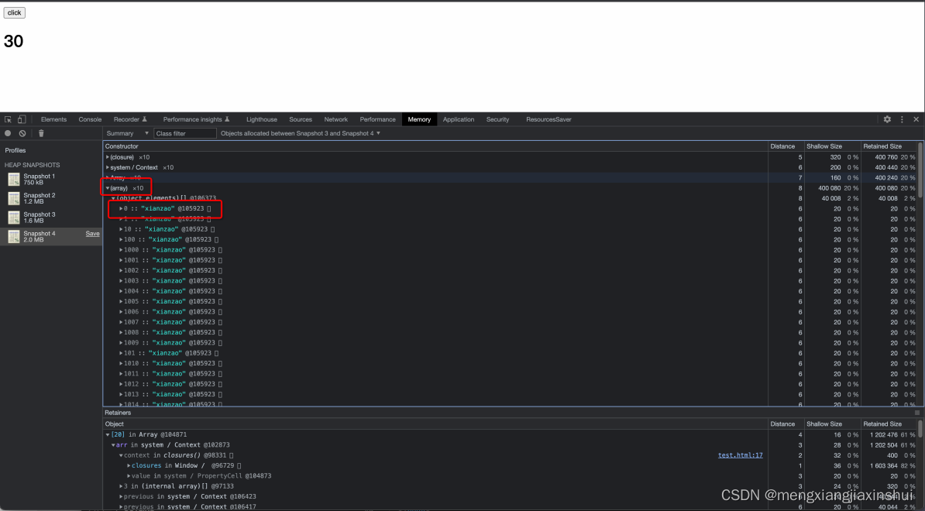Expand the system / Context ×10 row
Viewport: 925px width, 511px height.
pyautogui.click(x=108, y=167)
